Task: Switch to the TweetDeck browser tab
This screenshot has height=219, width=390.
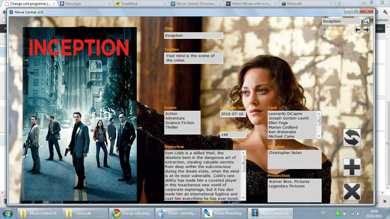Action: tap(141, 4)
